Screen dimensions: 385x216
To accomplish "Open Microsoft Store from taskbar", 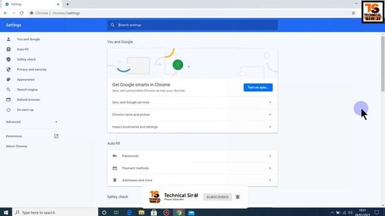I will [154, 212].
